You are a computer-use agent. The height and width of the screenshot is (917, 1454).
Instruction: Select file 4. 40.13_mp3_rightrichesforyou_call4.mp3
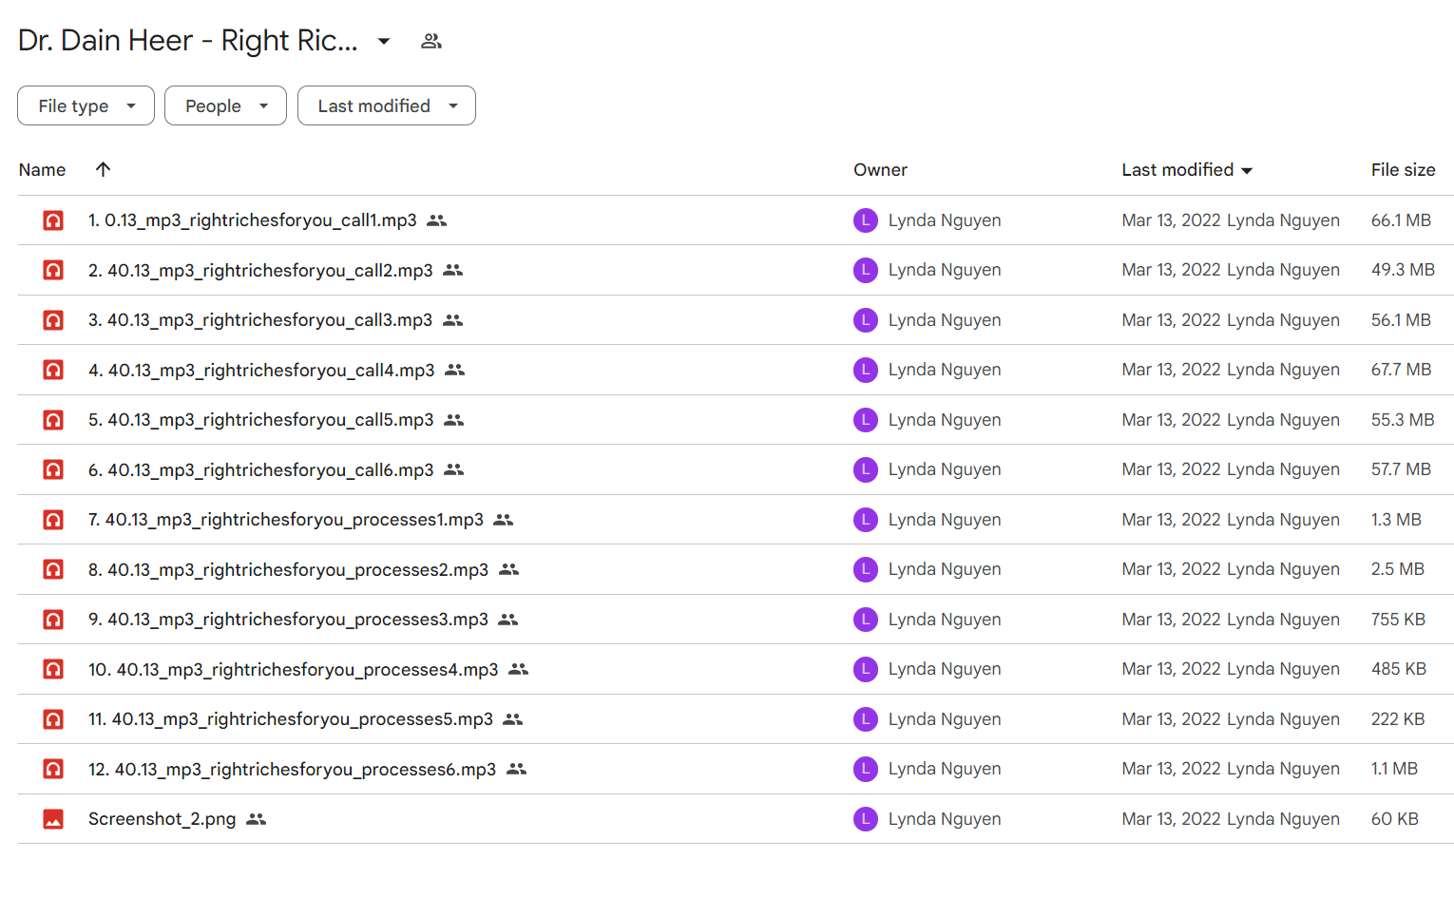(261, 370)
